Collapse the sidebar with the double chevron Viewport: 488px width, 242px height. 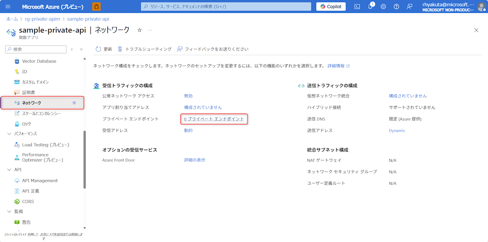[81, 49]
